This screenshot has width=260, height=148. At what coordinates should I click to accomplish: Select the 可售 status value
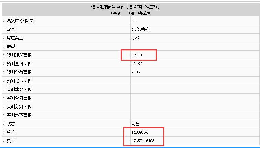[x=136, y=124]
